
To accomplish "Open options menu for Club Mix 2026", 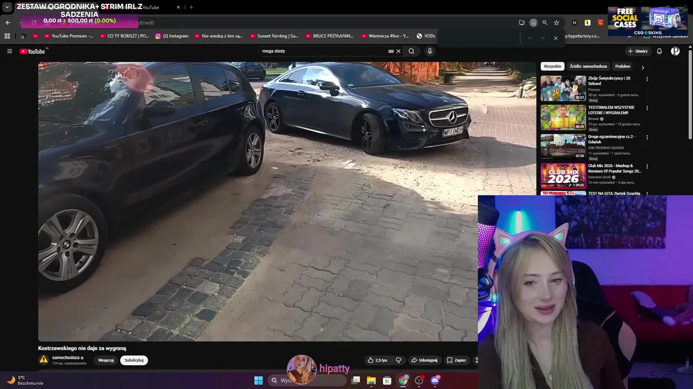I will point(646,166).
